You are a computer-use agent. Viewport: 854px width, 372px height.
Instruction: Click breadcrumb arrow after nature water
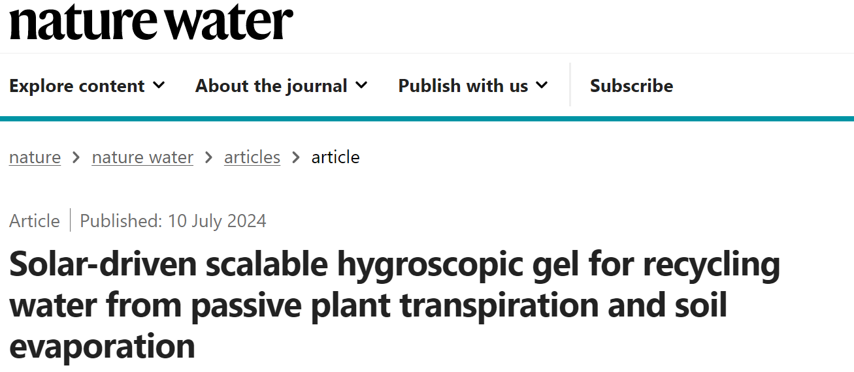coord(209,157)
